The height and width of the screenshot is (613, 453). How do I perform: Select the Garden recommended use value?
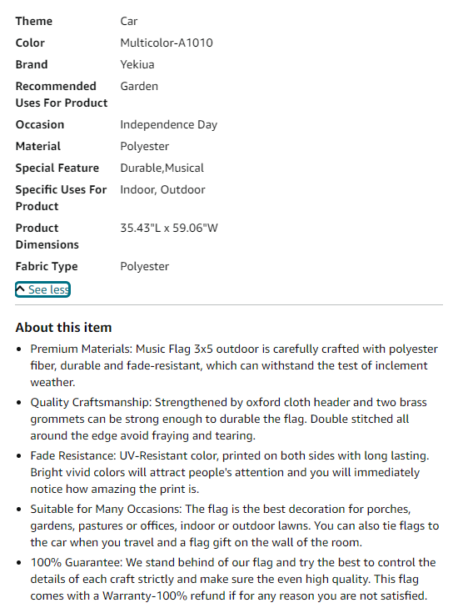click(x=139, y=87)
